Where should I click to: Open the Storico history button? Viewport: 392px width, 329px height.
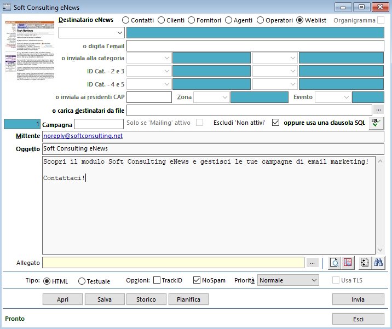point(146,299)
